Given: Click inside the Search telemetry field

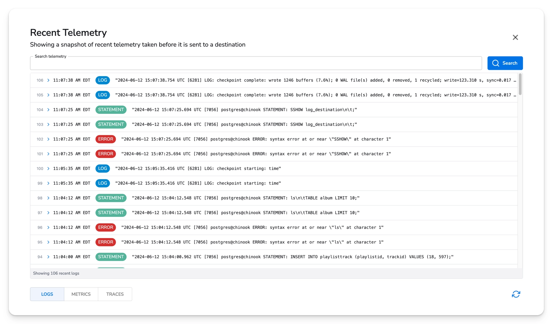Looking at the screenshot, I should [253, 63].
